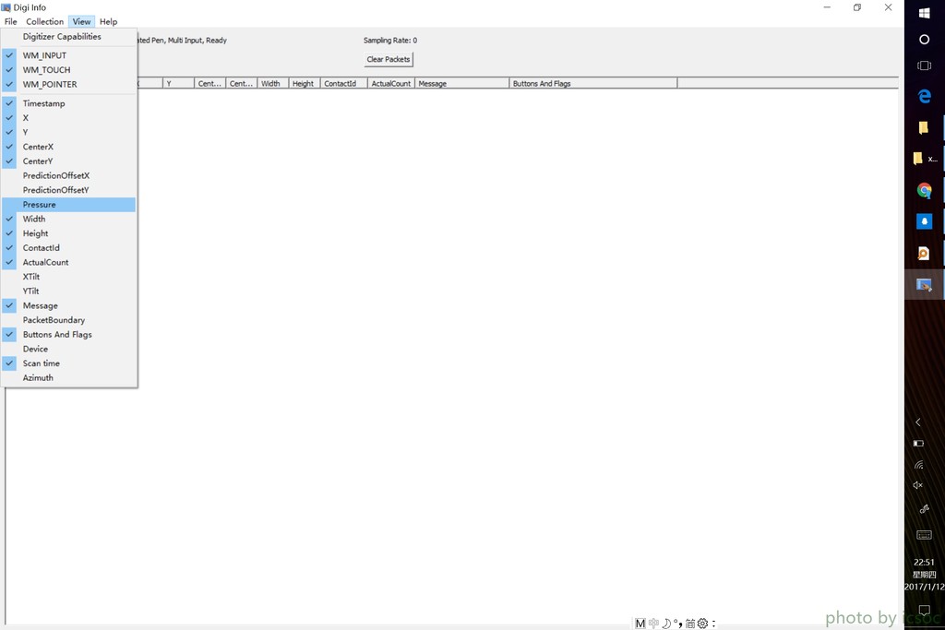The image size is (945, 630).
Task: Enable PredictionOffsetY column
Action: 68,190
